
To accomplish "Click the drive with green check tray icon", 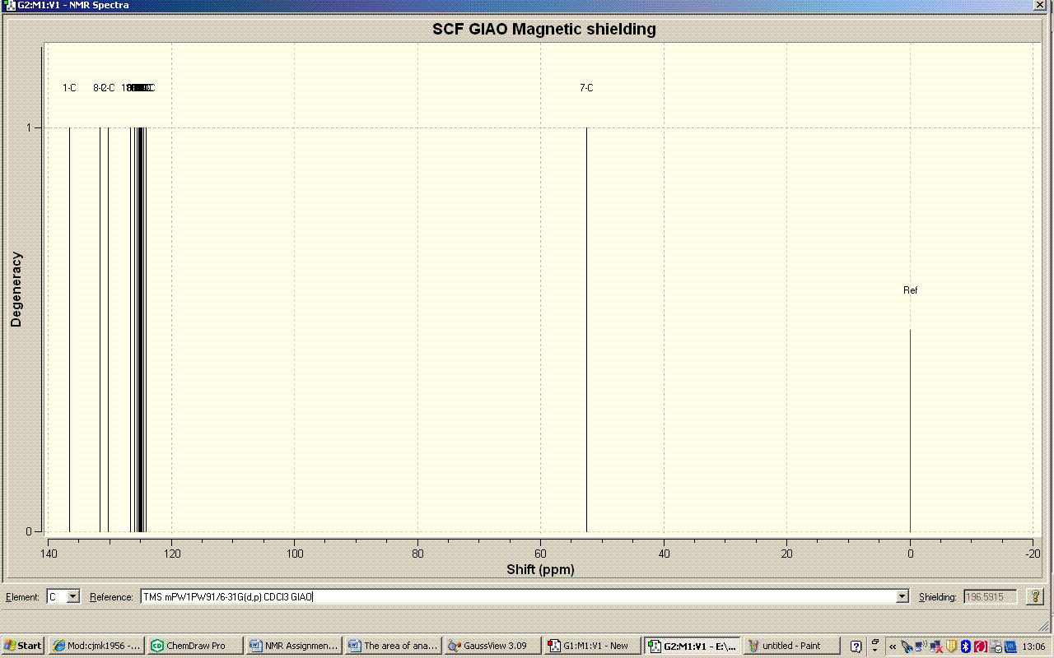I will pyautogui.click(x=996, y=646).
